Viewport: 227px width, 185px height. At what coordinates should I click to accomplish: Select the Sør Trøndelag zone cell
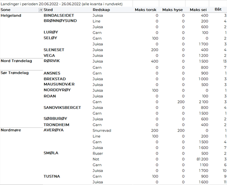click(x=15, y=73)
